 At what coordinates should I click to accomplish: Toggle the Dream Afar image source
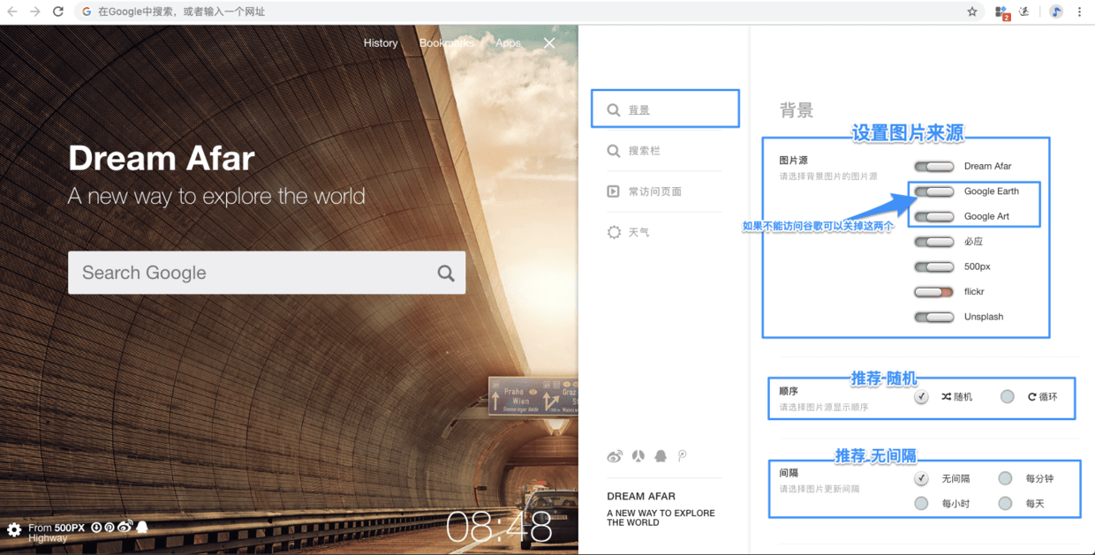(934, 166)
